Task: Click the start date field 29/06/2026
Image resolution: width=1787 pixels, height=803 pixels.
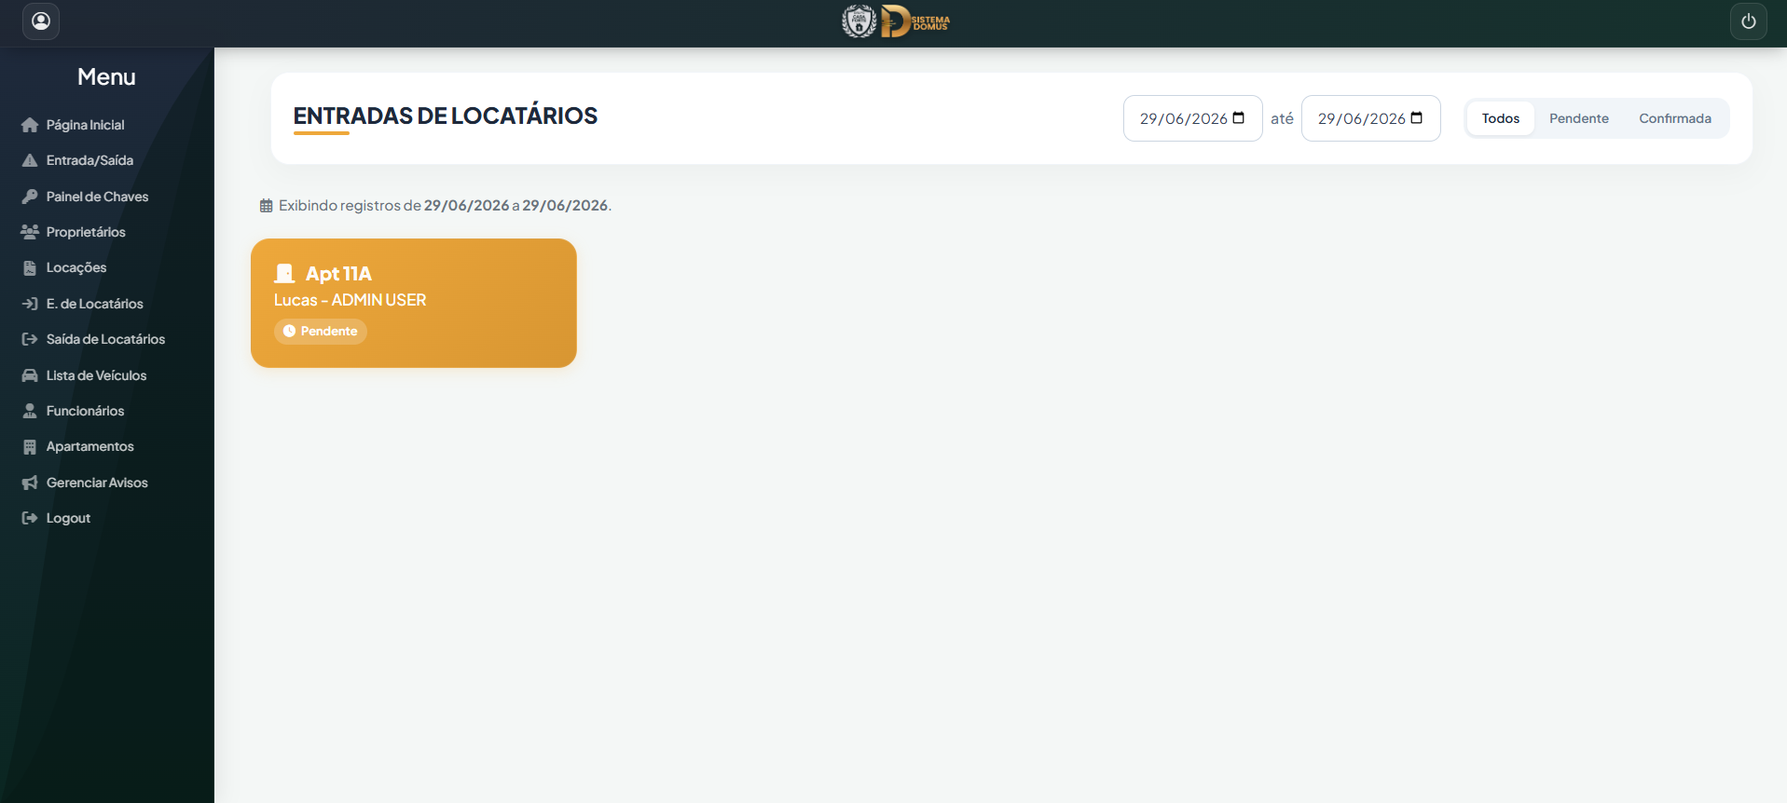Action: [1192, 118]
